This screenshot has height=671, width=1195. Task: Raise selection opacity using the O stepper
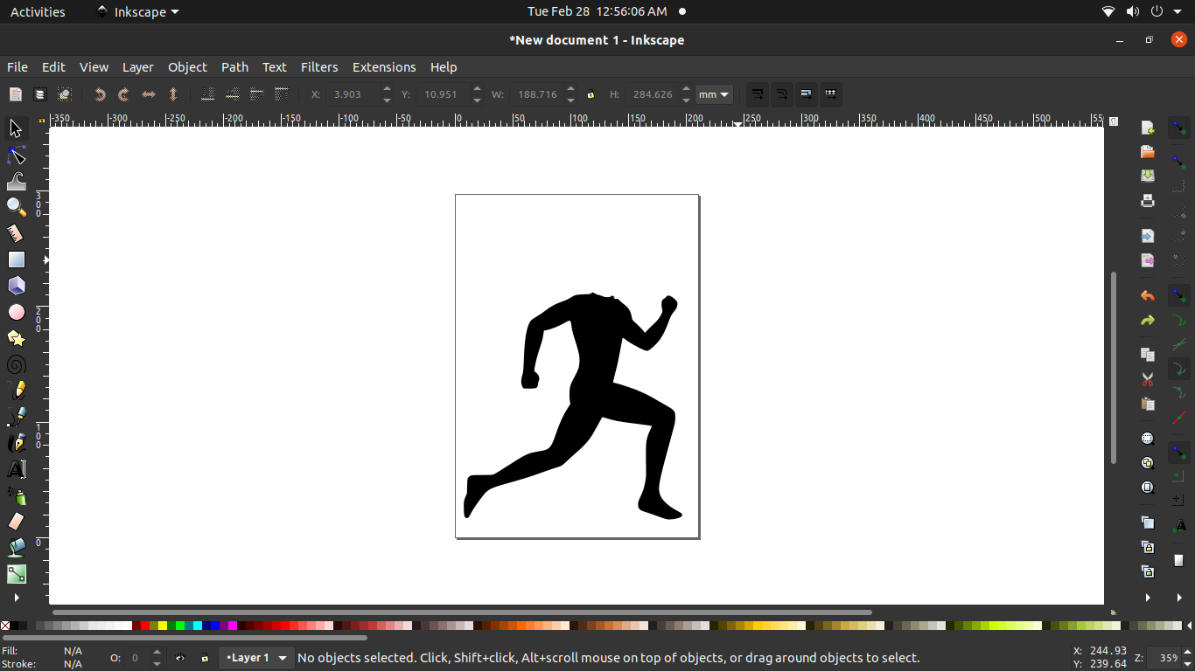click(x=155, y=654)
